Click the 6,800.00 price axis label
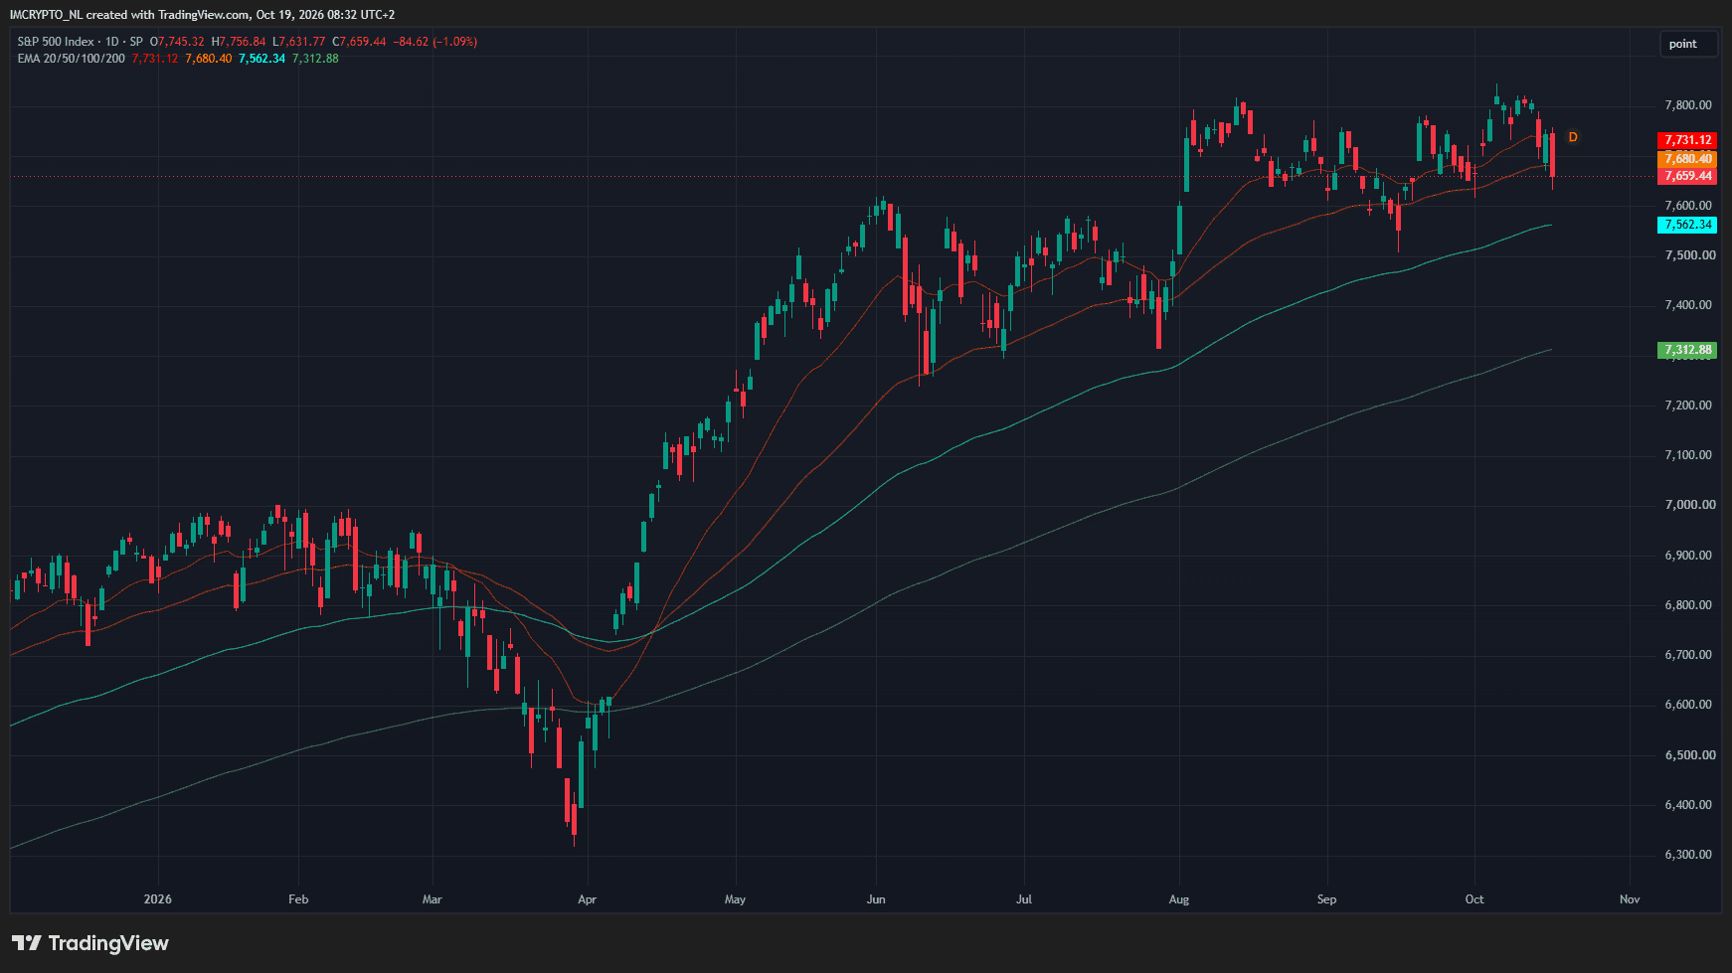 (1688, 605)
